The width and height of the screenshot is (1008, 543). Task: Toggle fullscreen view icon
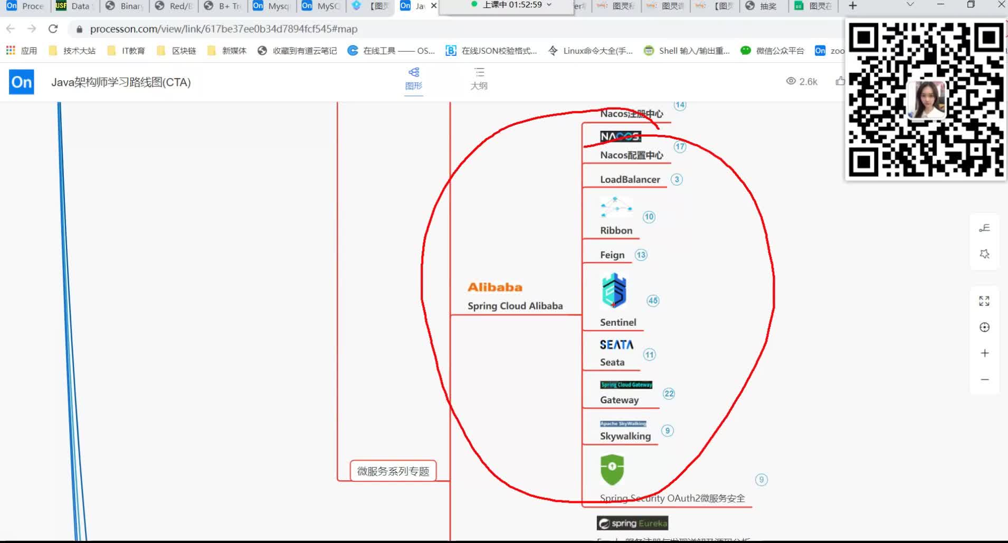pyautogui.click(x=984, y=301)
